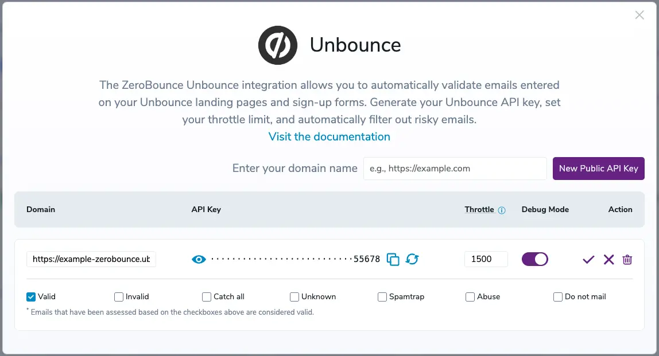Turn off the Debug Mode switch
This screenshot has height=356, width=659.
pyautogui.click(x=535, y=259)
